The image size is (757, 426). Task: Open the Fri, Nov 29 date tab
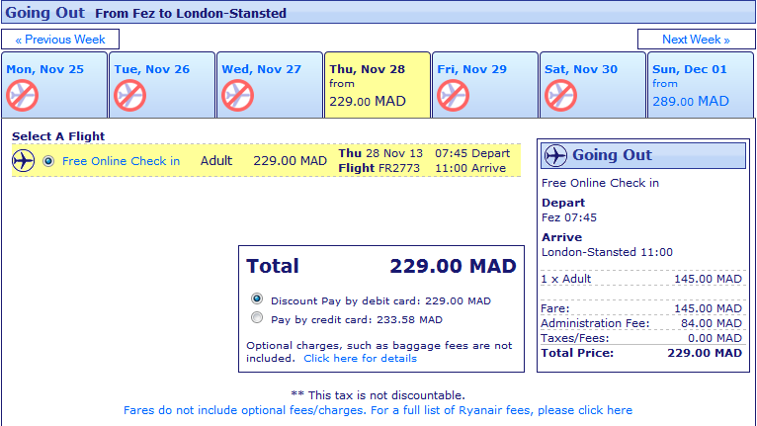point(484,85)
